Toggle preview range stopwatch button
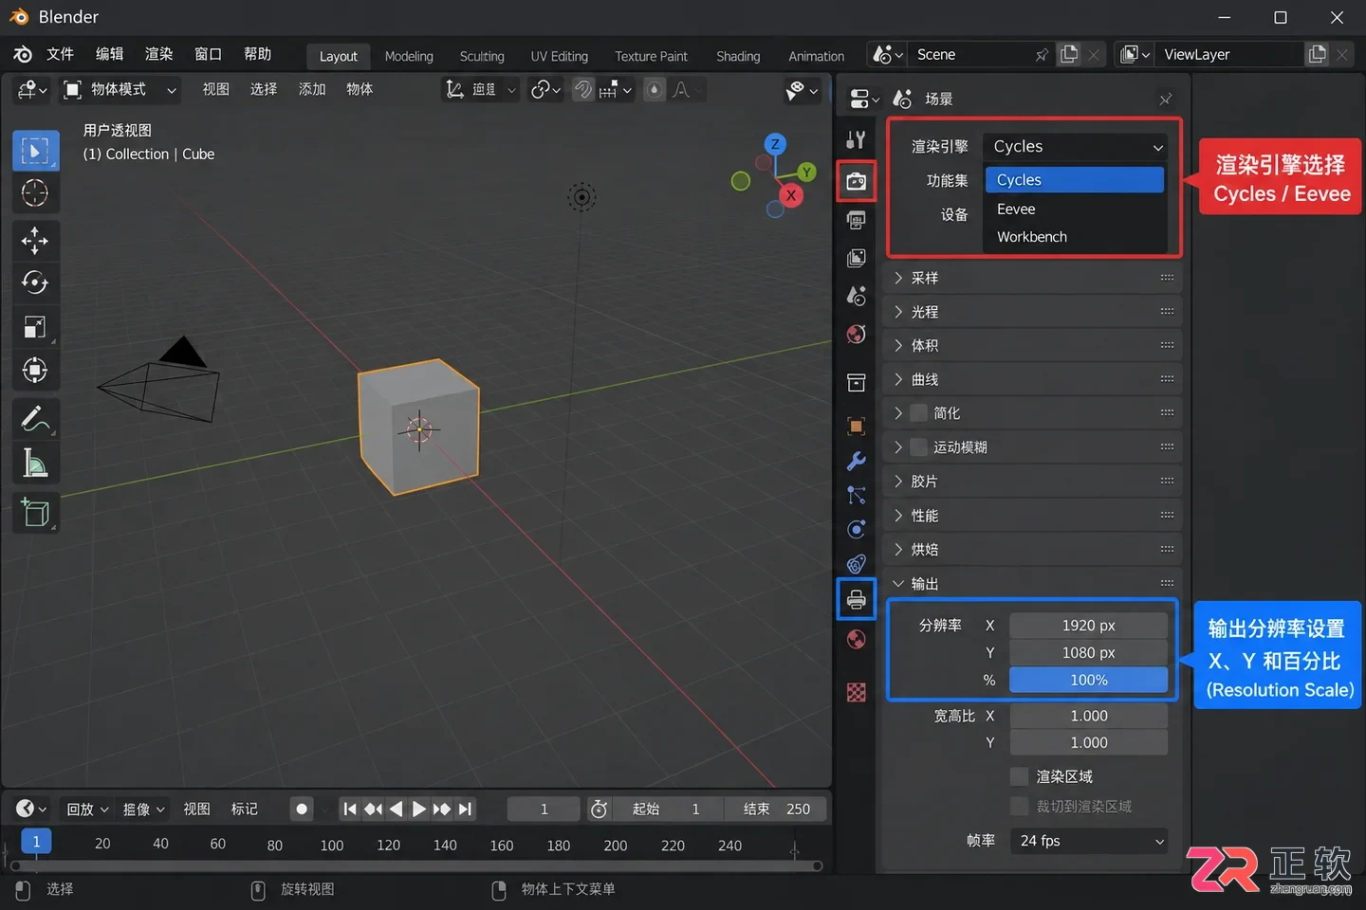Screen dimensions: 1366x910 [600, 809]
